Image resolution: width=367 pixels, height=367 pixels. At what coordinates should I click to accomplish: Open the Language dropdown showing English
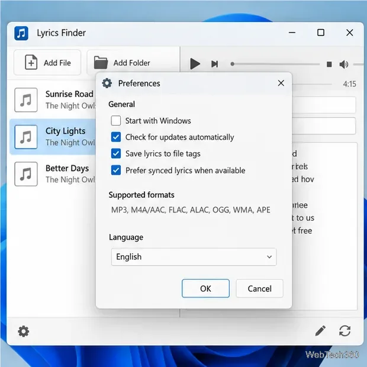tap(194, 257)
